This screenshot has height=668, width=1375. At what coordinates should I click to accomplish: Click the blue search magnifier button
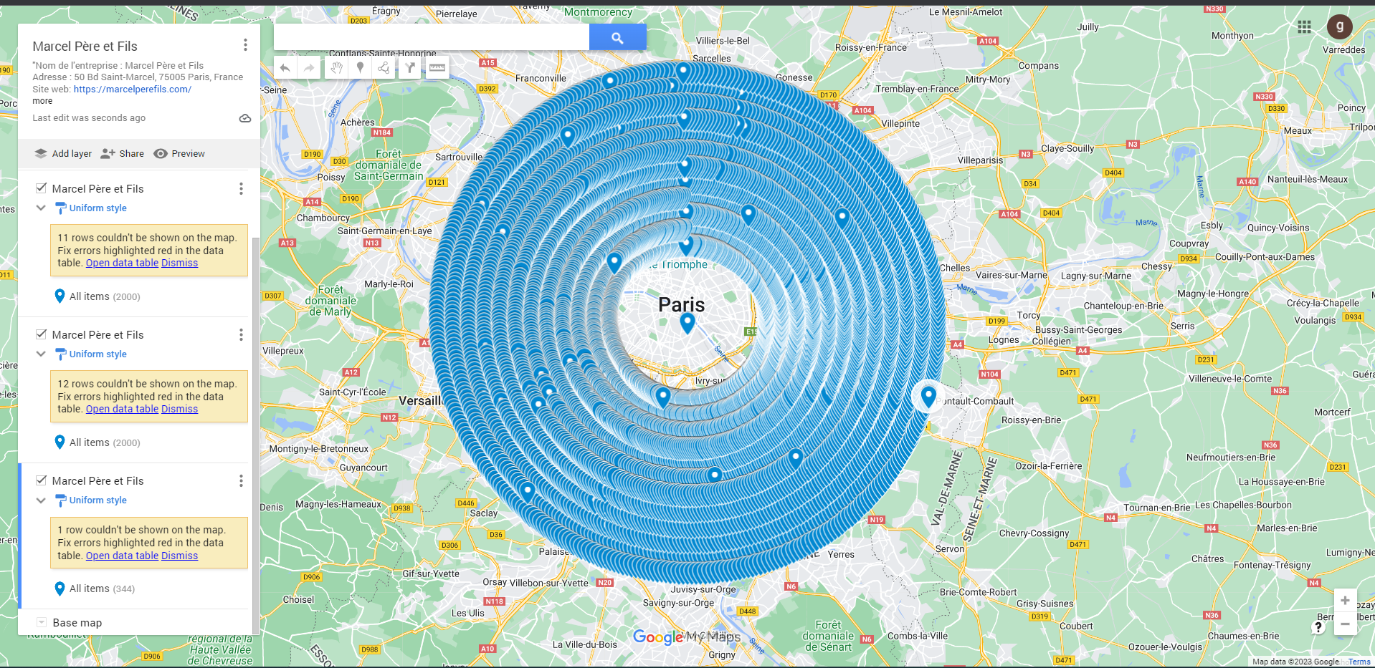[x=617, y=37]
